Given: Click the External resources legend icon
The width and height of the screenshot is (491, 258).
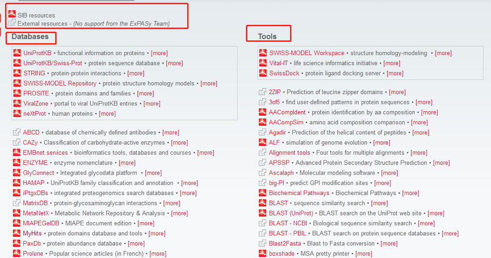Looking at the screenshot, I should pos(12,23).
